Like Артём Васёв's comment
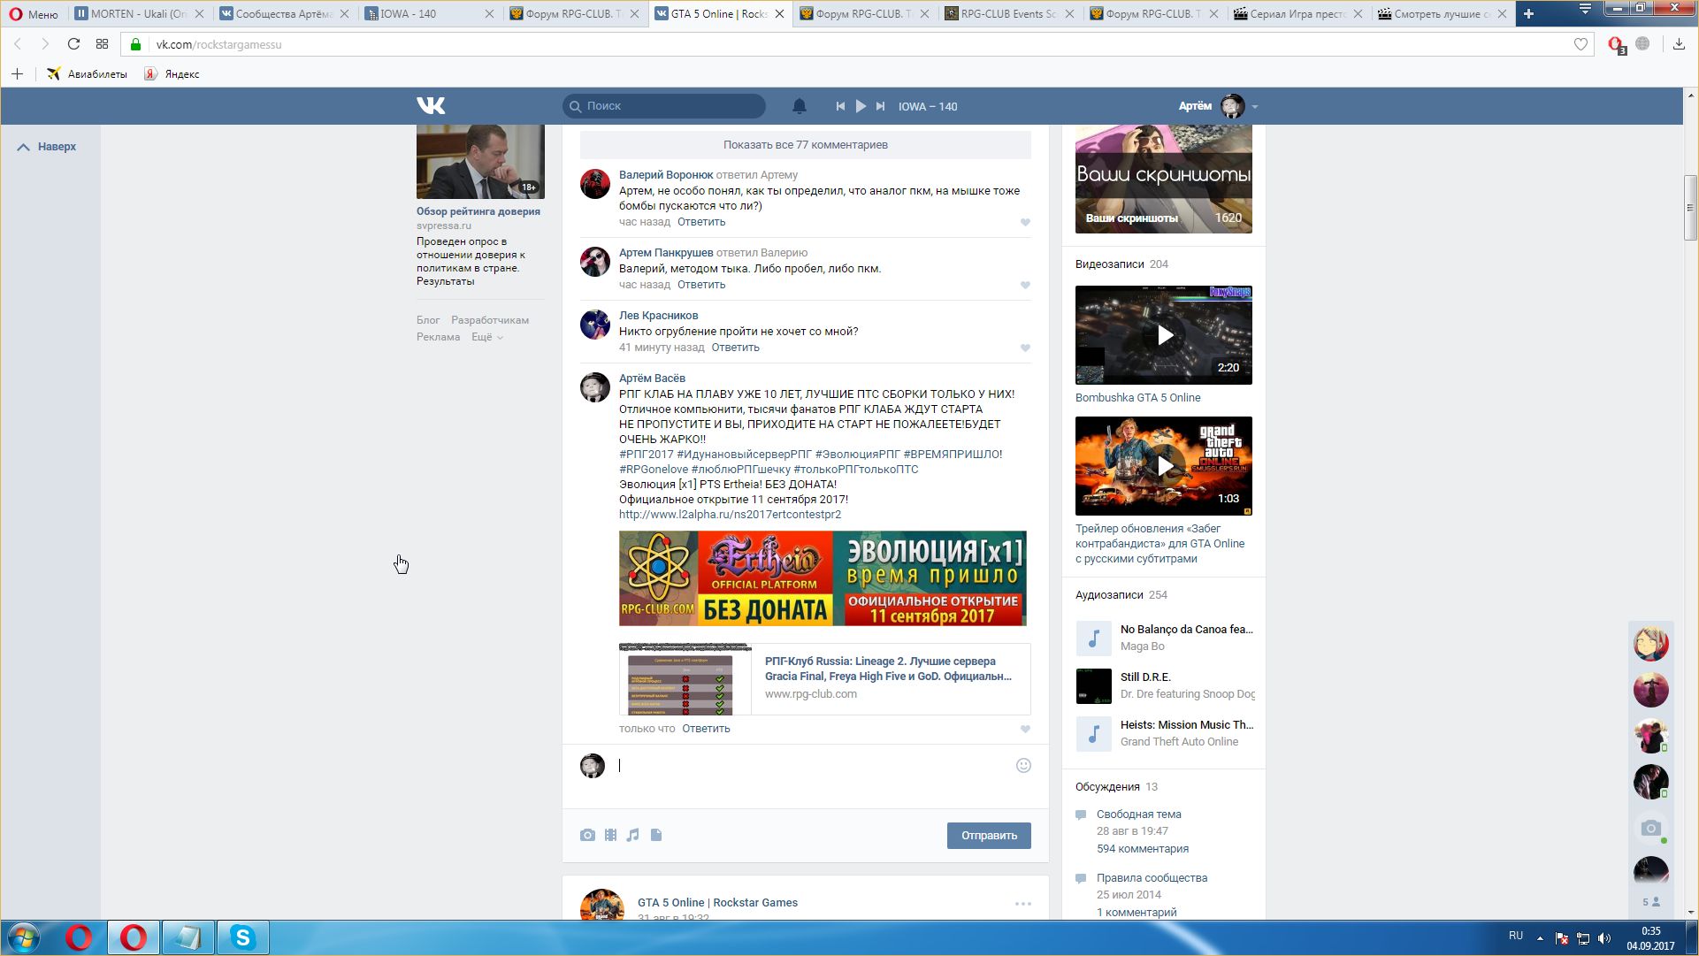This screenshot has width=1699, height=956. click(1025, 730)
